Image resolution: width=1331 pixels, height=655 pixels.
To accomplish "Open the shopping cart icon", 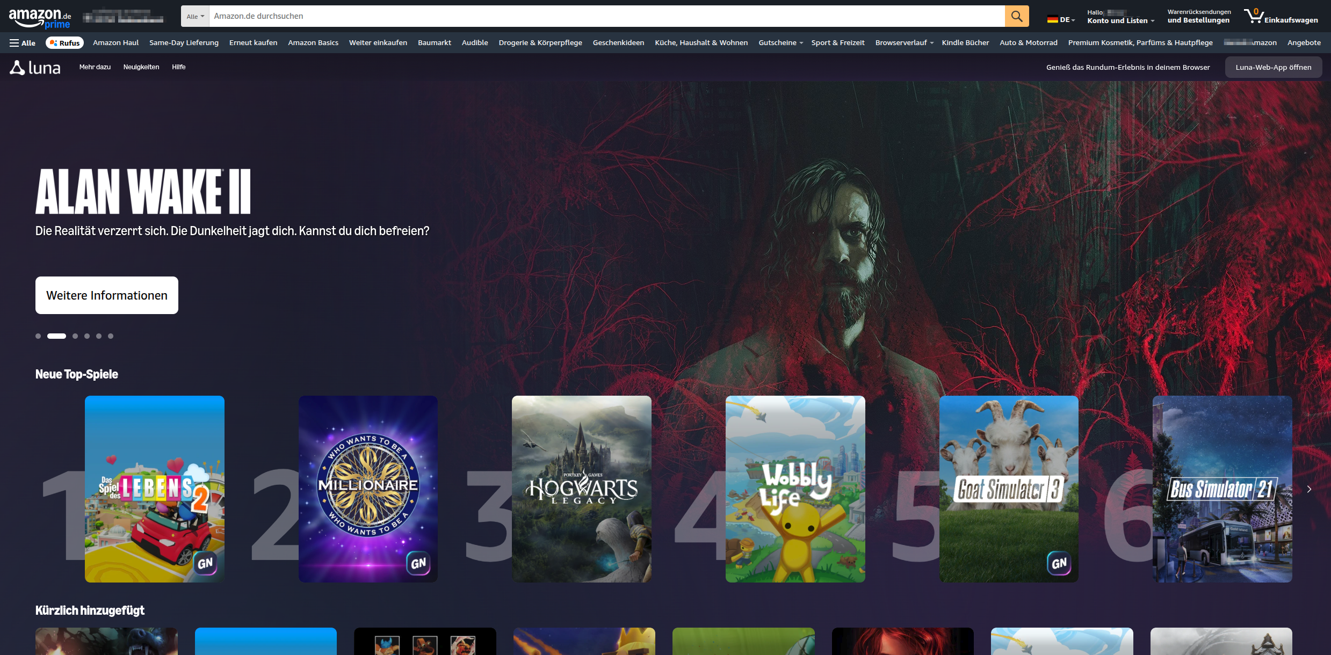I will 1254,16.
